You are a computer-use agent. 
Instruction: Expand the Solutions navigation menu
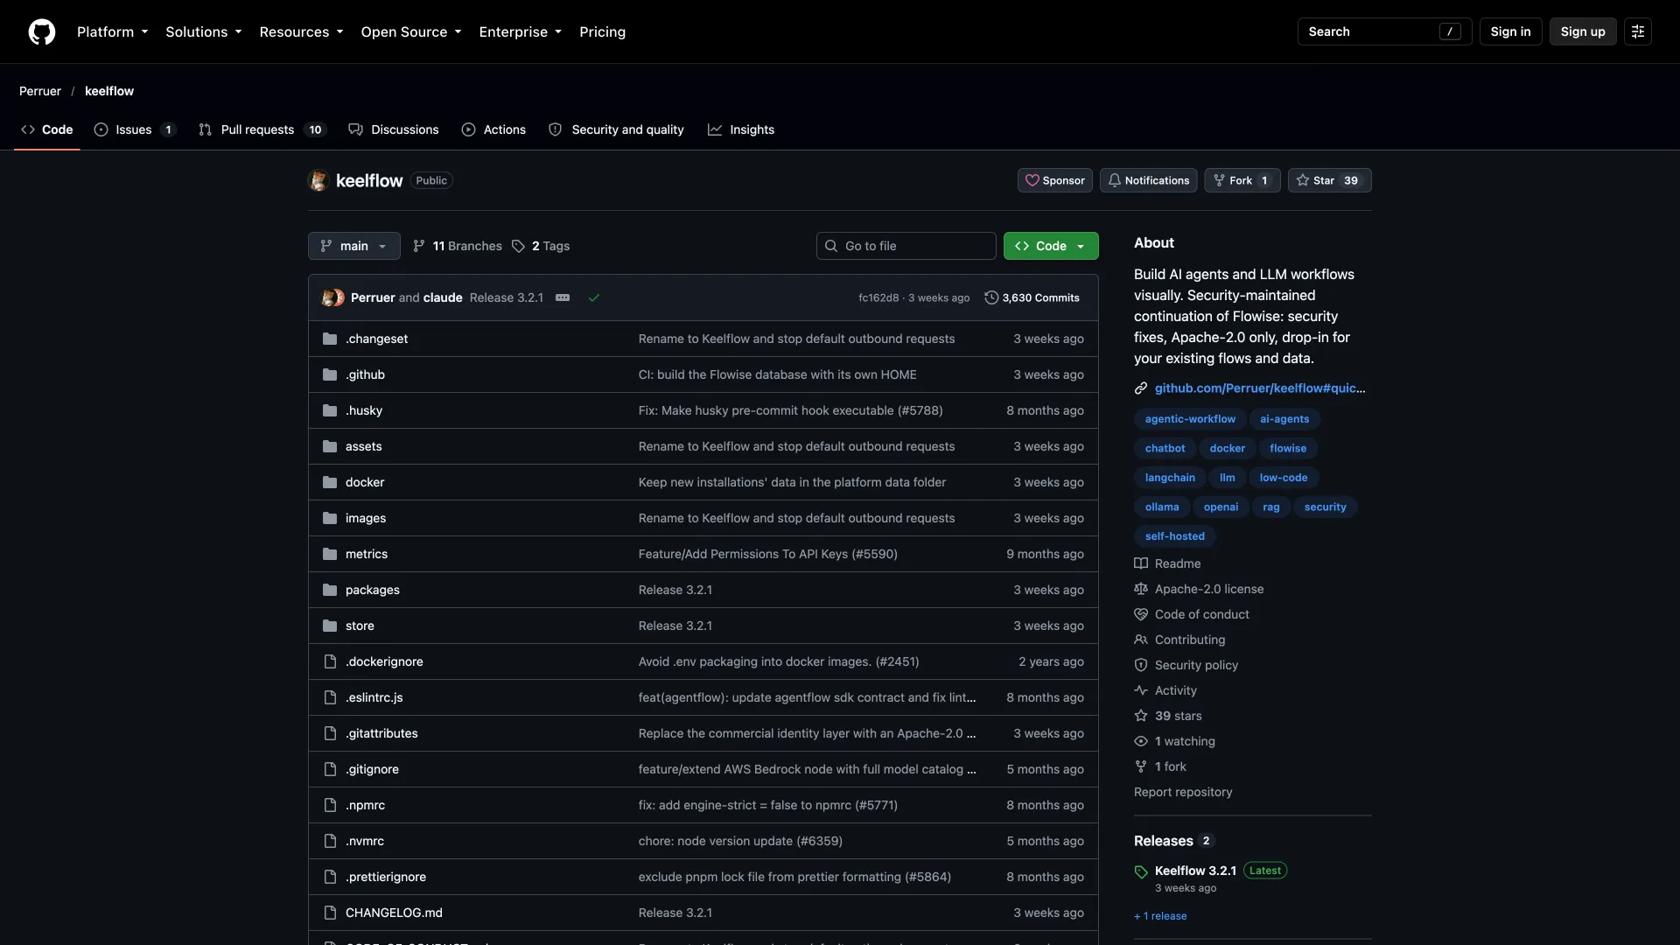pyautogui.click(x=204, y=31)
